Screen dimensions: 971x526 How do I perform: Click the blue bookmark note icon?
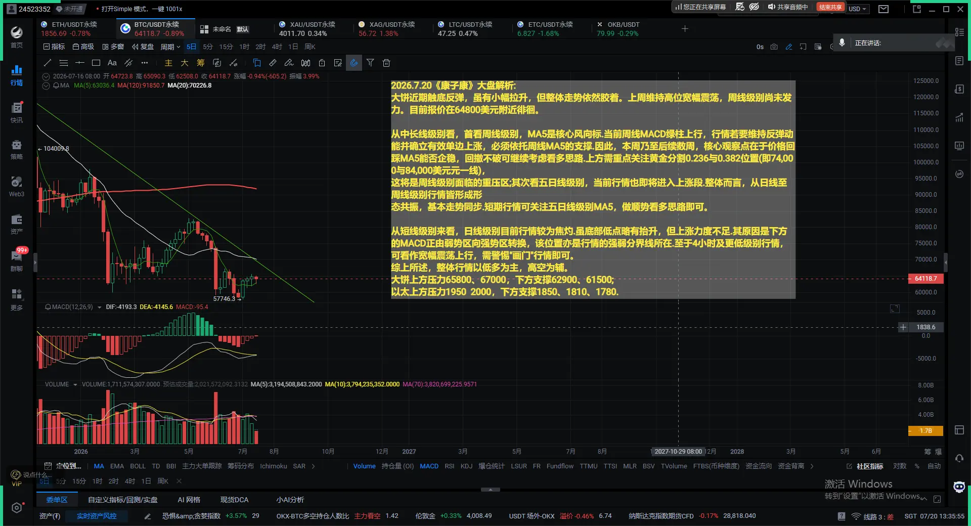(x=257, y=63)
